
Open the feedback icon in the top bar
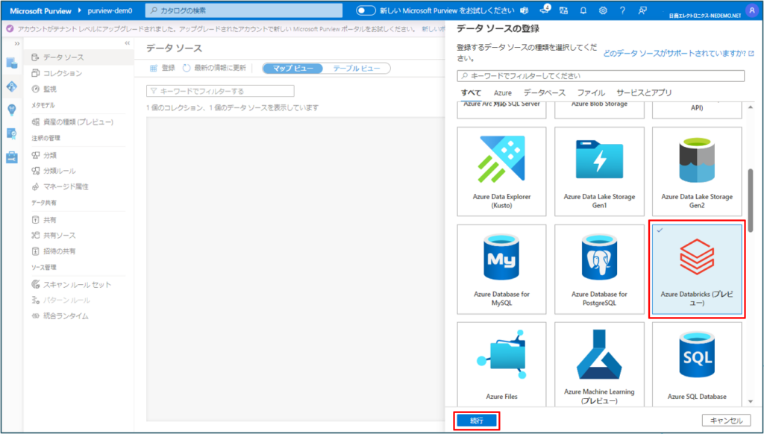coord(642,10)
